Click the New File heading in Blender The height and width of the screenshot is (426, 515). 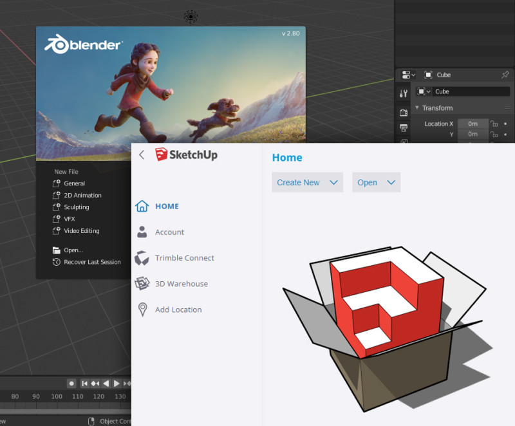pyautogui.click(x=66, y=172)
